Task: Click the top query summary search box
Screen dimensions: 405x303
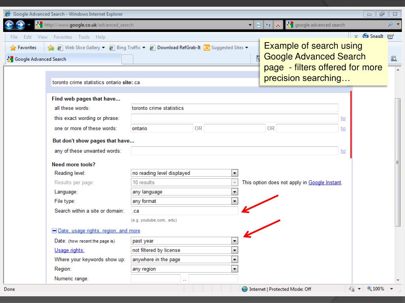Action: click(x=155, y=82)
